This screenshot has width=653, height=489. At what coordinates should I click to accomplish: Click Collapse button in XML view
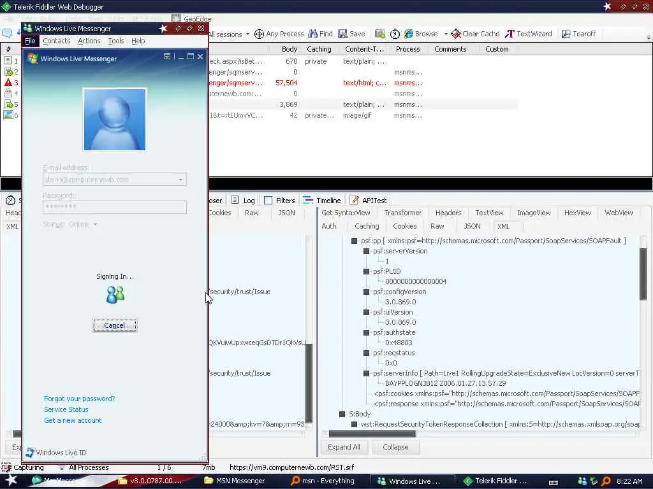pyautogui.click(x=395, y=447)
